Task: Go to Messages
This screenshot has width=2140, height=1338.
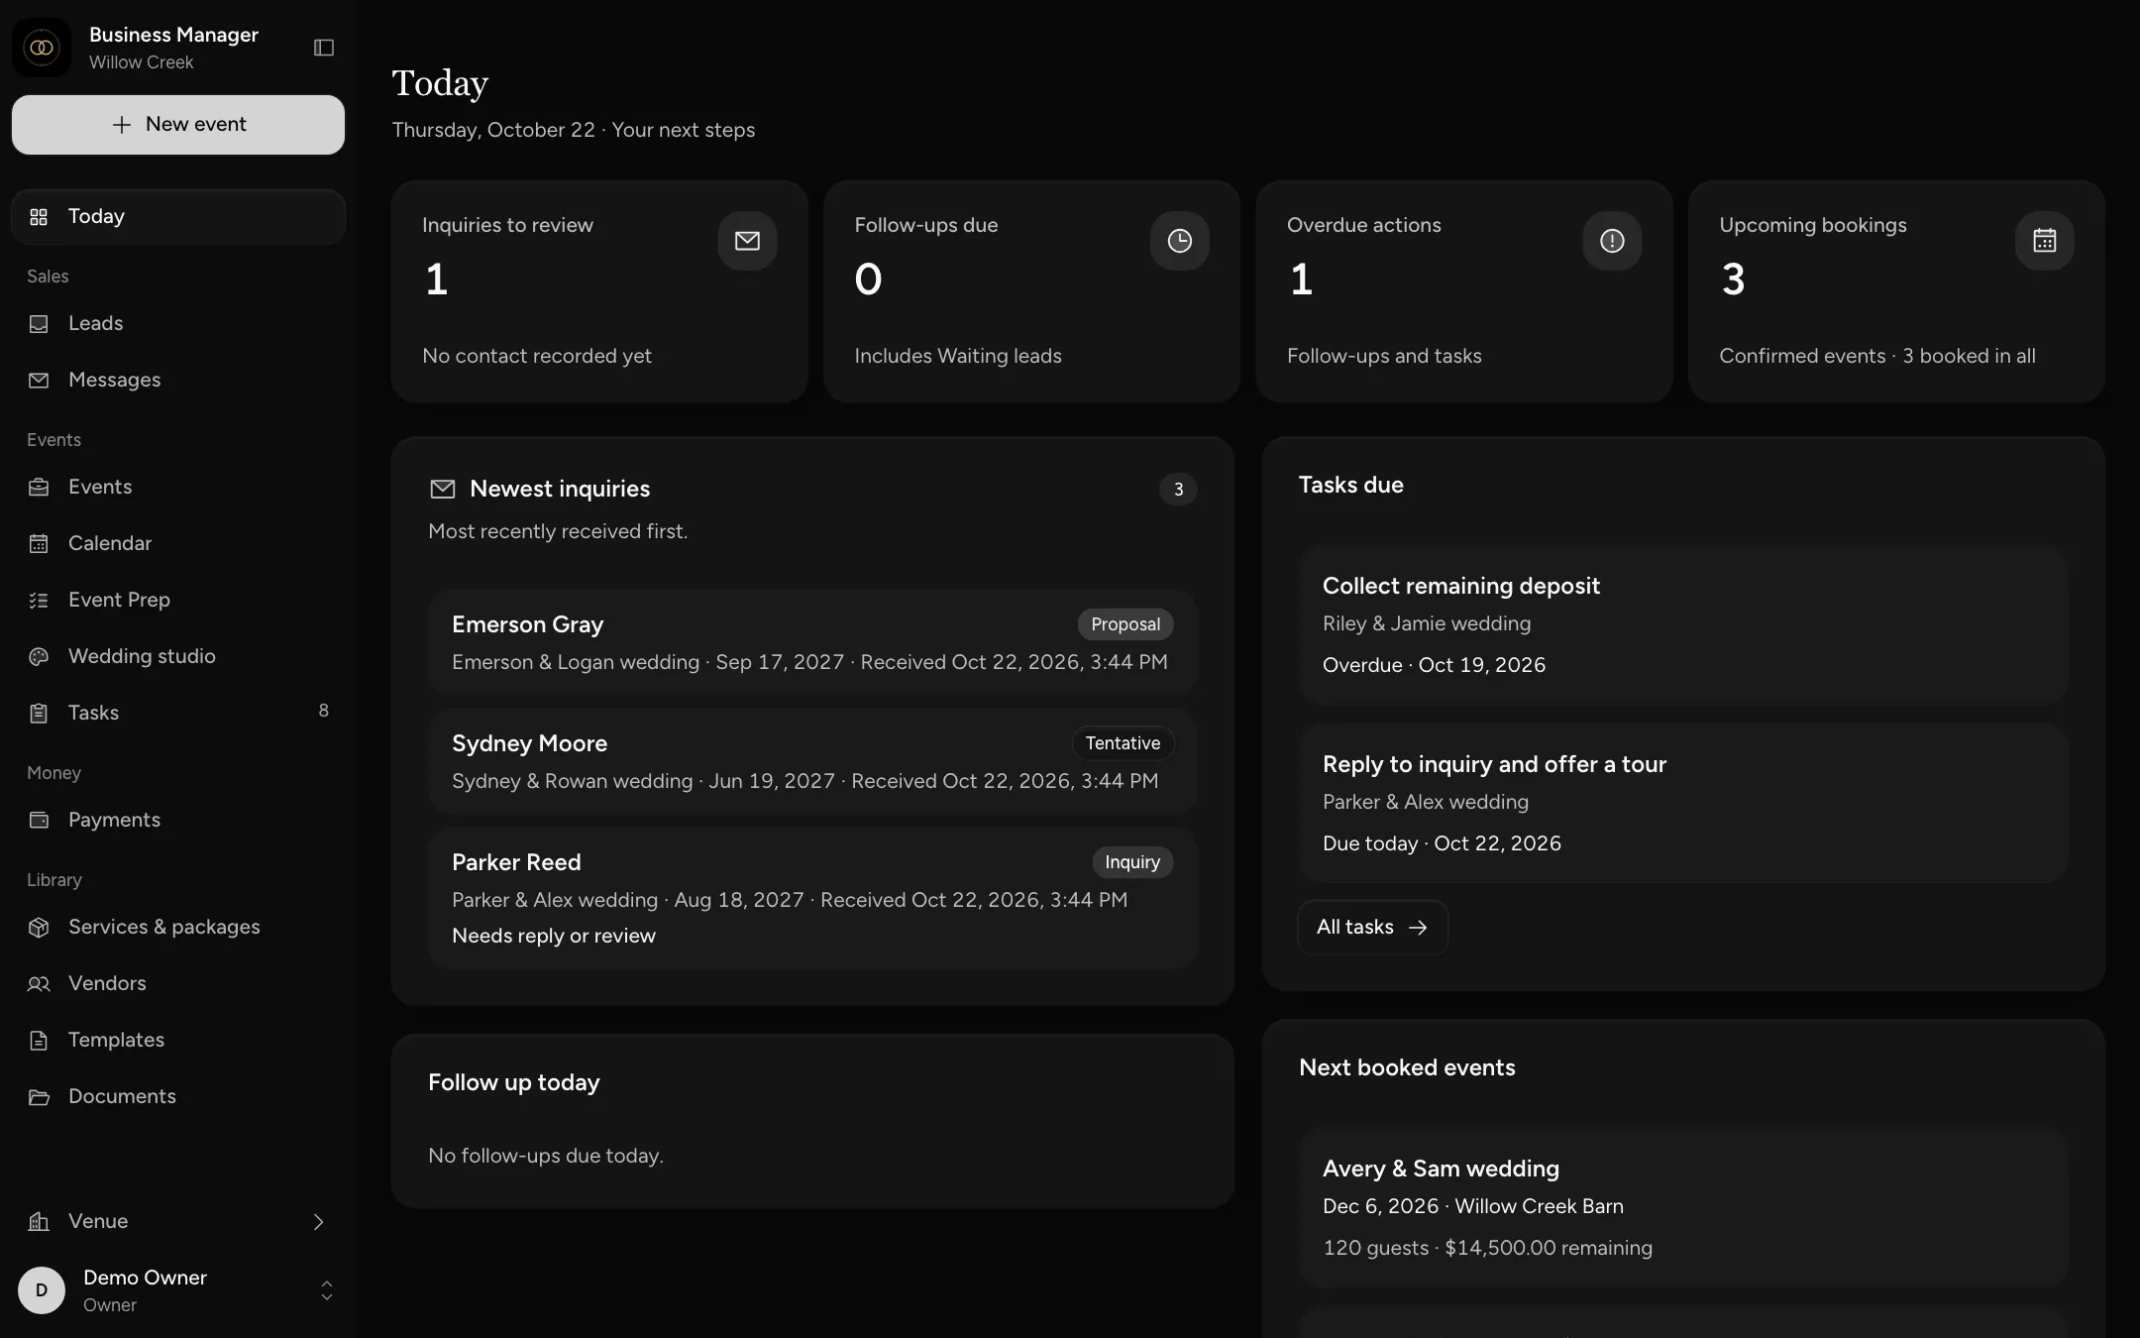Action: pos(178,380)
